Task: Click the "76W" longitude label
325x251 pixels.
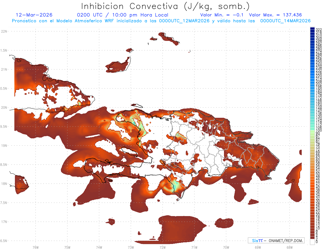Action: coord(35,247)
